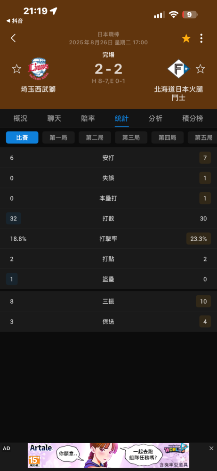Switch to the 概況 tab

pyautogui.click(x=20, y=118)
